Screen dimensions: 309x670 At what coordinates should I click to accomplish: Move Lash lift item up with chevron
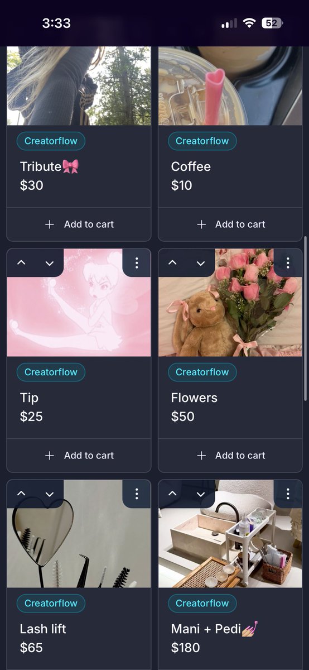click(x=21, y=494)
